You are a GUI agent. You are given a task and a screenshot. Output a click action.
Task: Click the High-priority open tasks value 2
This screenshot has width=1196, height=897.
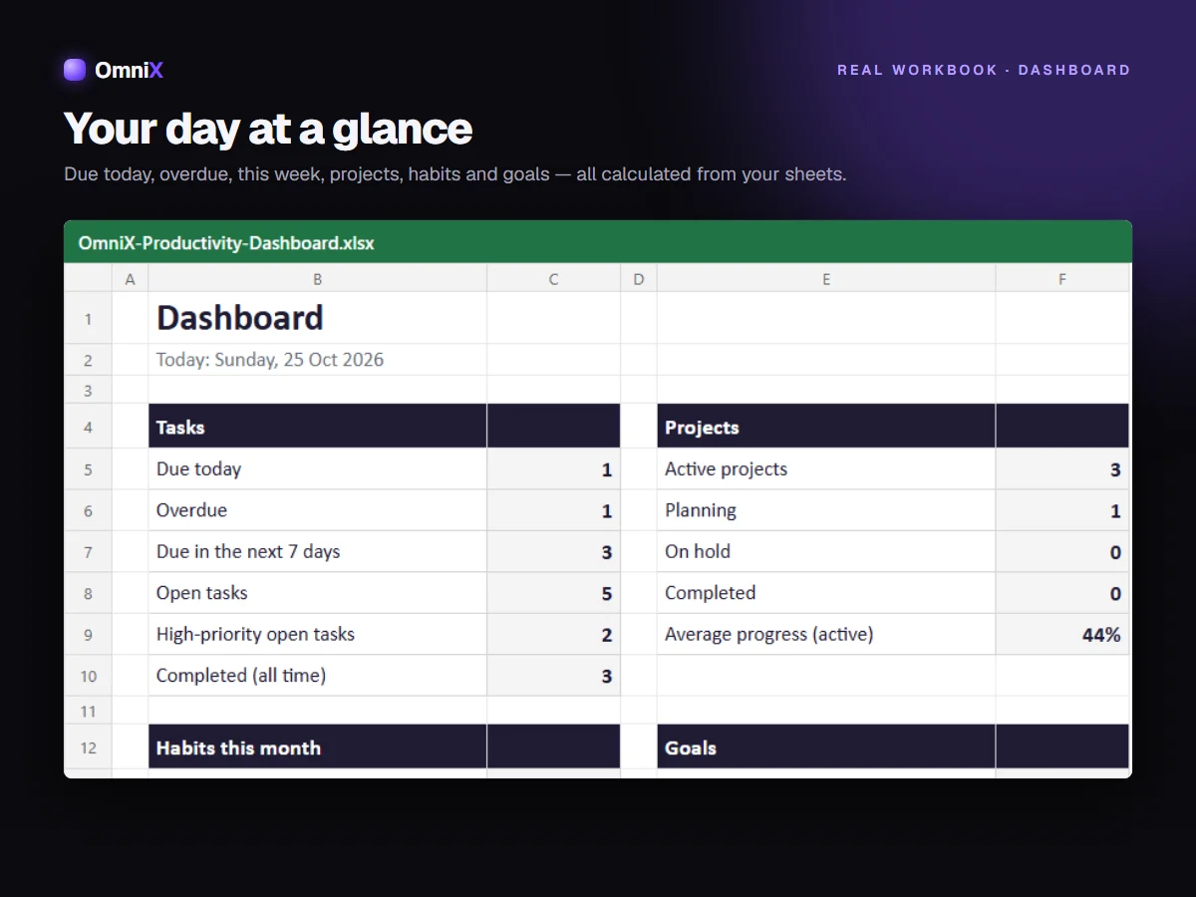pos(553,635)
